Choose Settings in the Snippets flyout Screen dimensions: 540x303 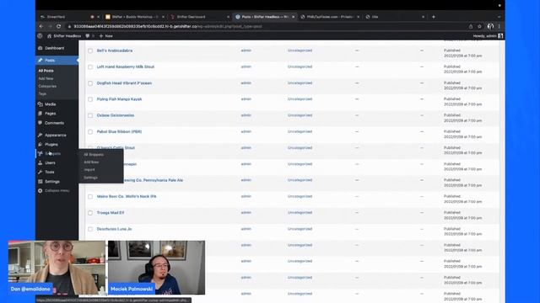coord(90,178)
